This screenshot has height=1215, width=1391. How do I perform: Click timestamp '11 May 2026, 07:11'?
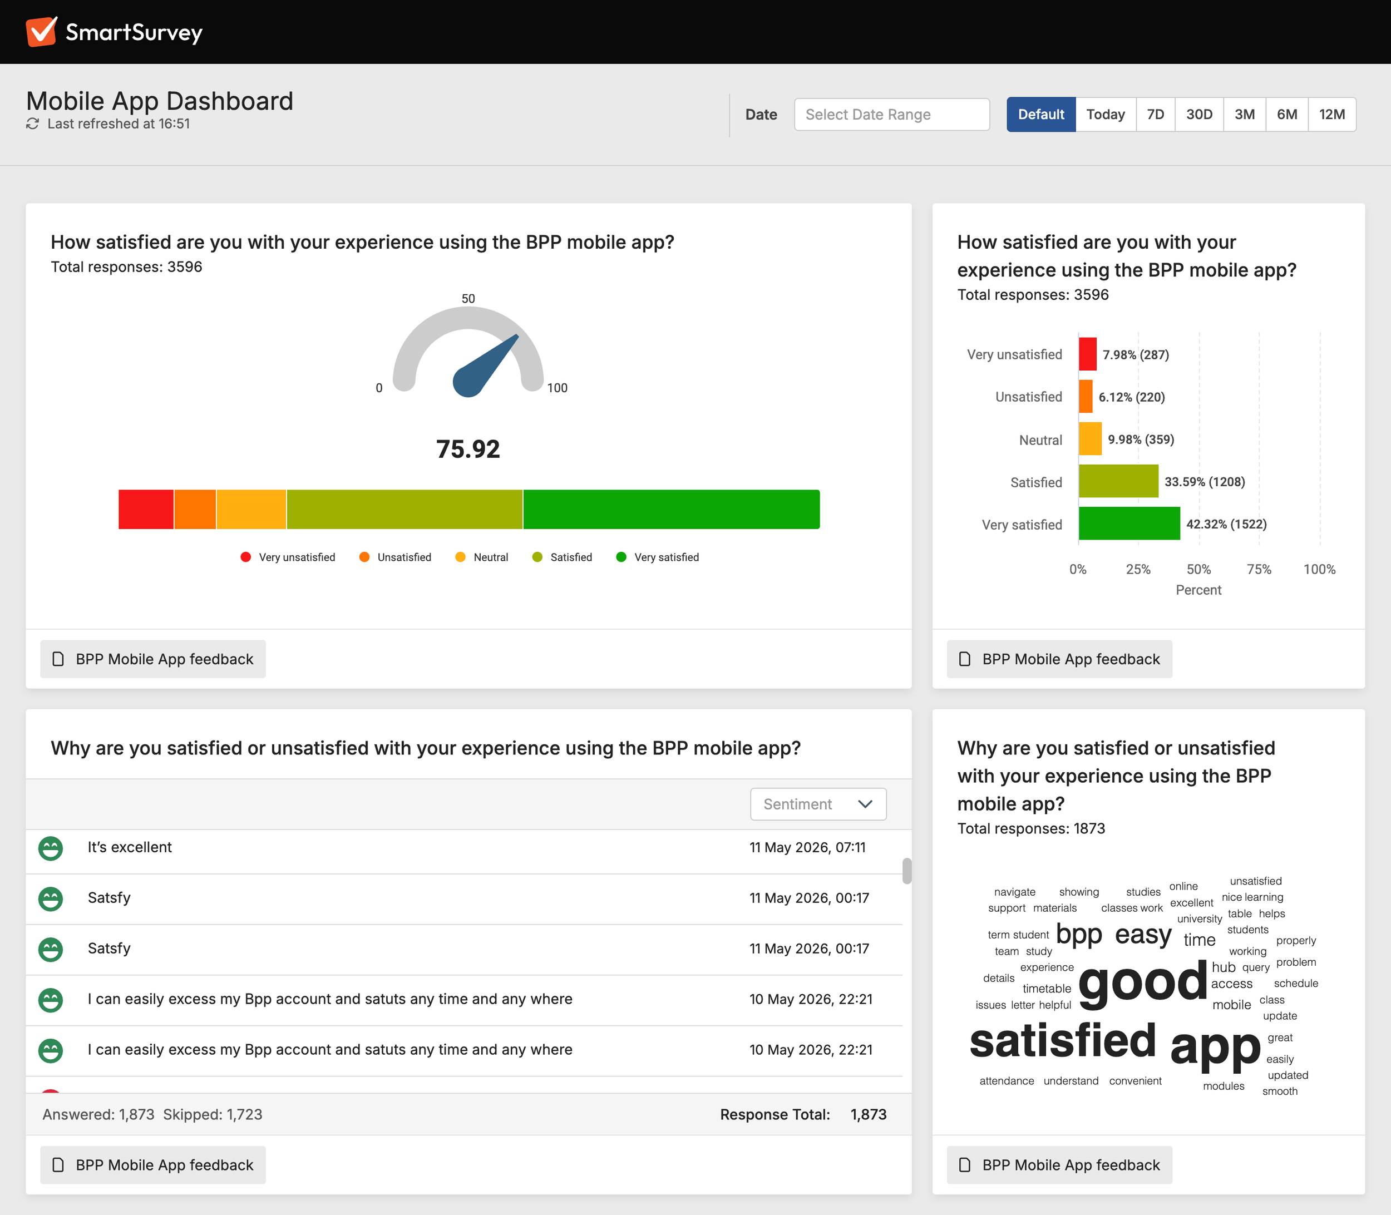coord(808,847)
